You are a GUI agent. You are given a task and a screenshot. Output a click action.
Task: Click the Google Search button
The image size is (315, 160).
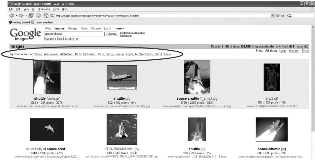pyautogui.click(x=111, y=34)
